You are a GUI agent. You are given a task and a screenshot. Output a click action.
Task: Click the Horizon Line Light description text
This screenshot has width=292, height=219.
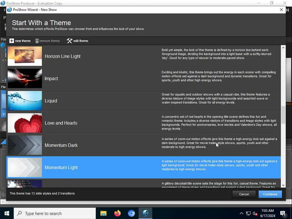click(x=216, y=54)
